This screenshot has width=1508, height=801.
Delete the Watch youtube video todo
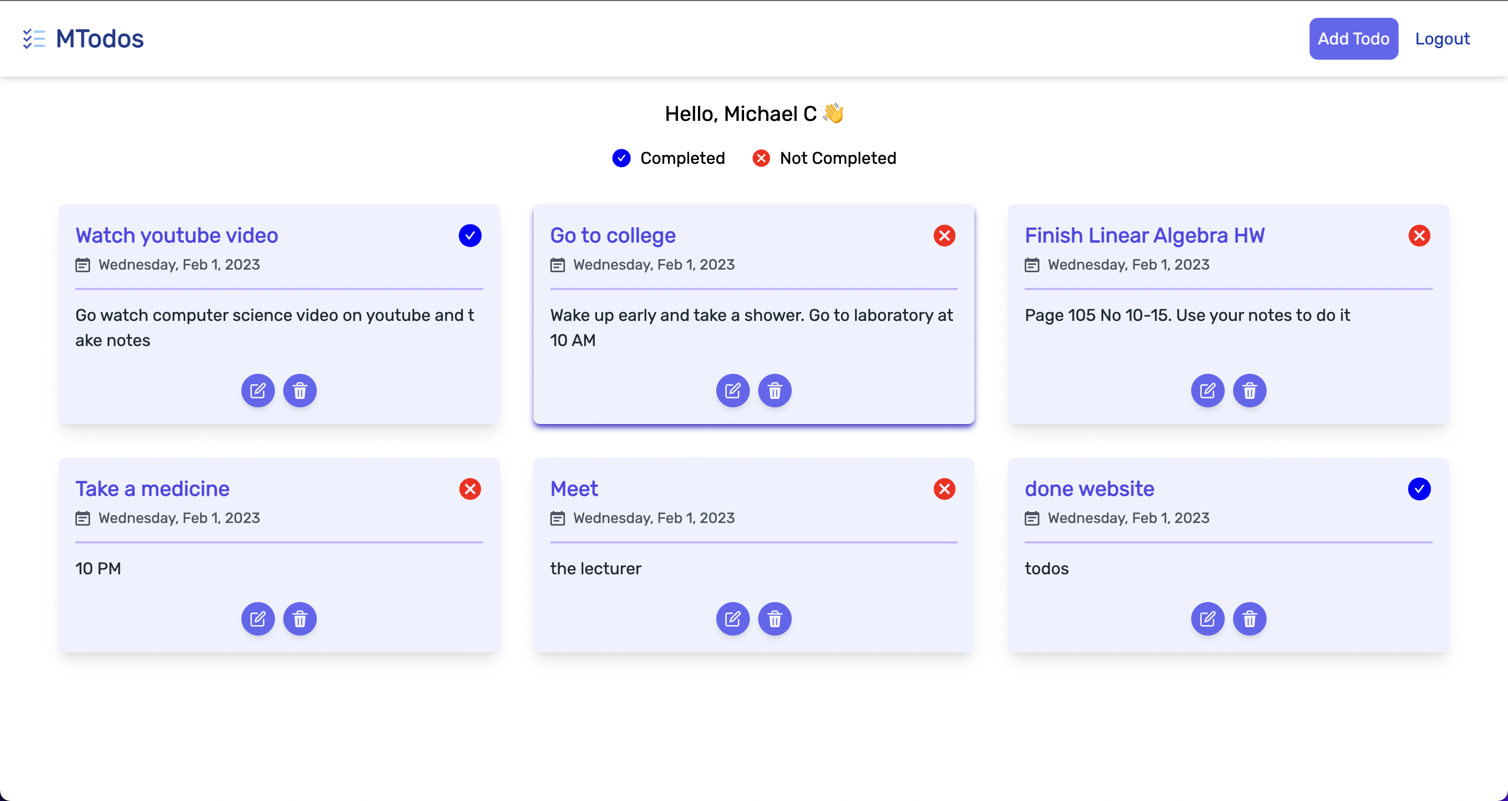300,391
